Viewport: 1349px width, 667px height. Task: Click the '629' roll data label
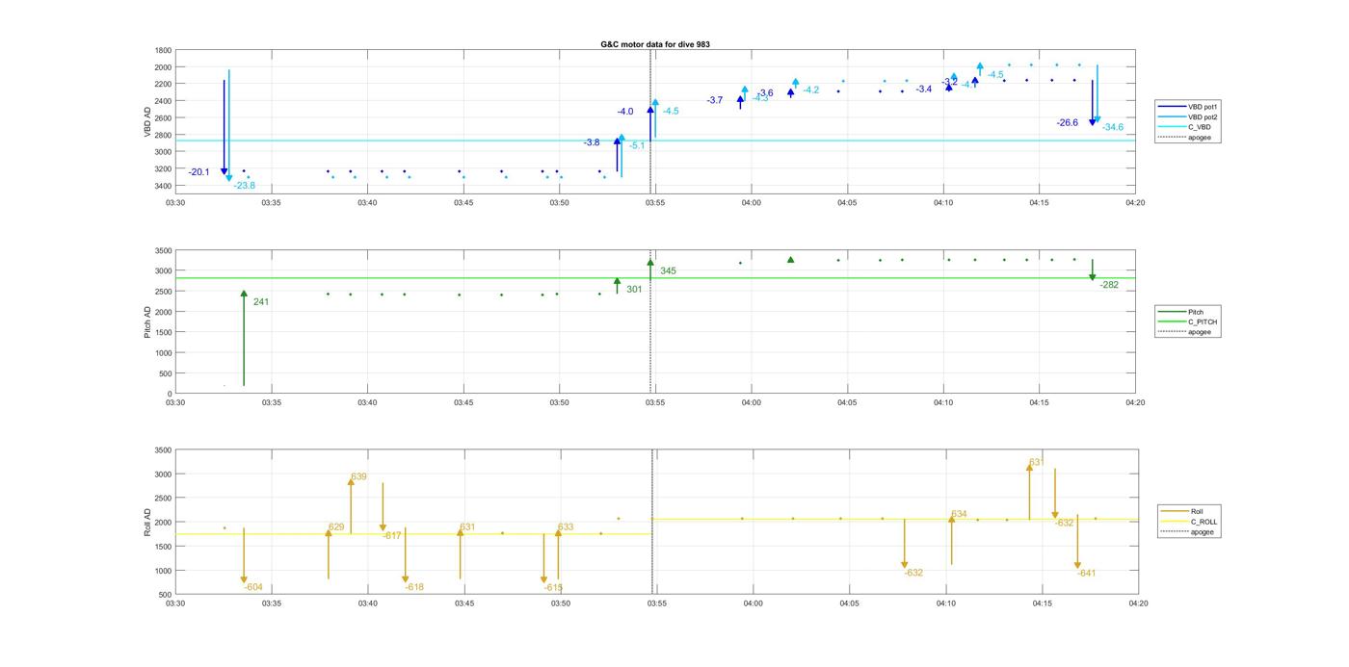click(336, 526)
